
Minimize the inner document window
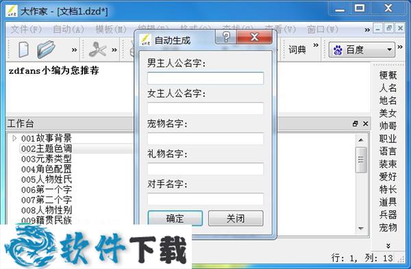pyautogui.click(x=377, y=28)
